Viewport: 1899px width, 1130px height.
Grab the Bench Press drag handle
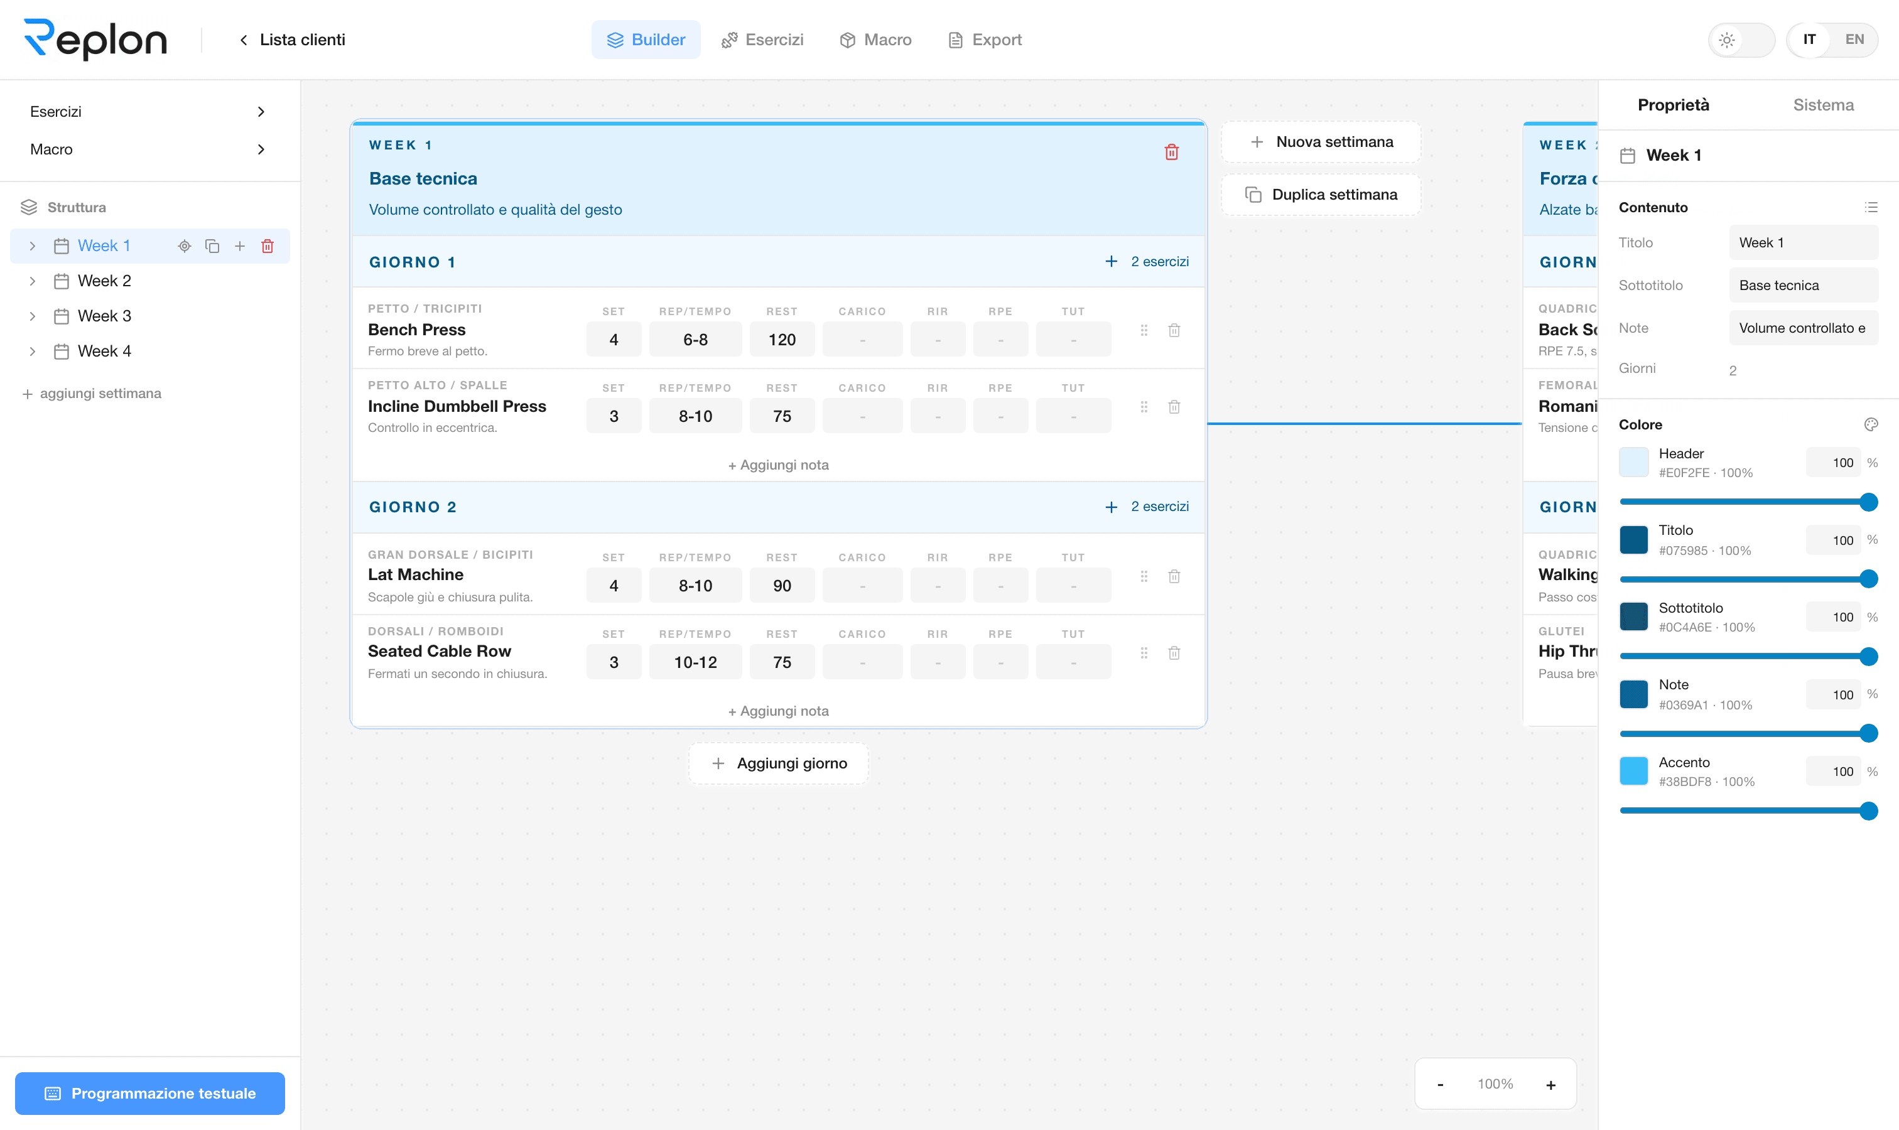pyautogui.click(x=1144, y=330)
